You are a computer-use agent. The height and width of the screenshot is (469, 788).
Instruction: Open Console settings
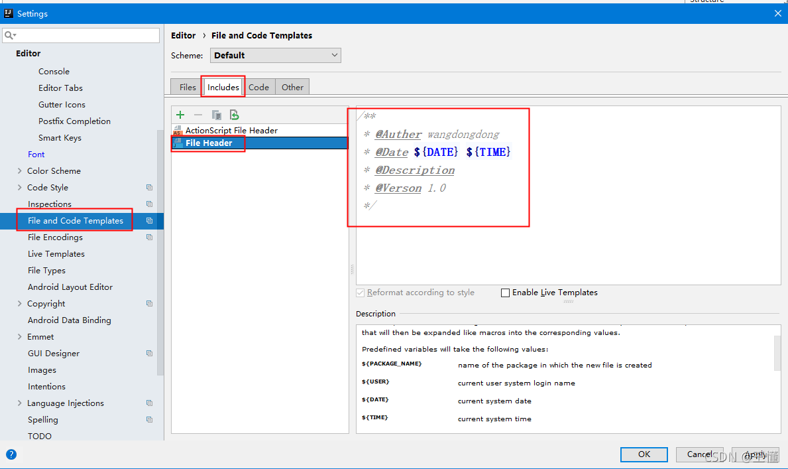(x=54, y=72)
